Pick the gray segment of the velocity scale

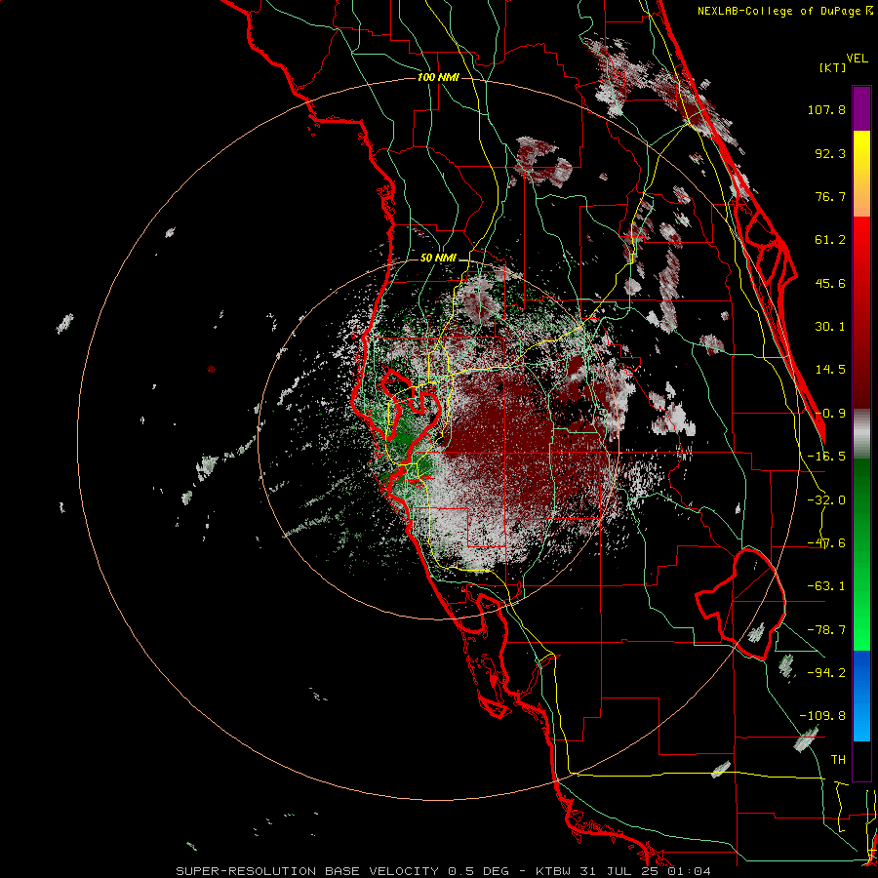click(x=861, y=434)
